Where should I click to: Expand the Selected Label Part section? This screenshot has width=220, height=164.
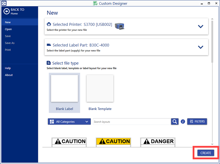(x=200, y=47)
